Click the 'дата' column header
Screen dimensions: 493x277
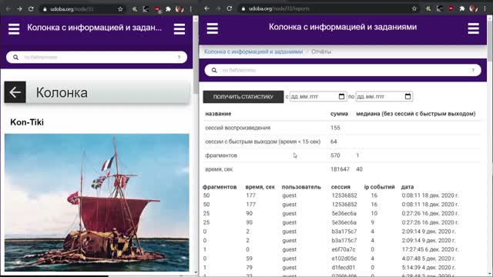(x=407, y=187)
